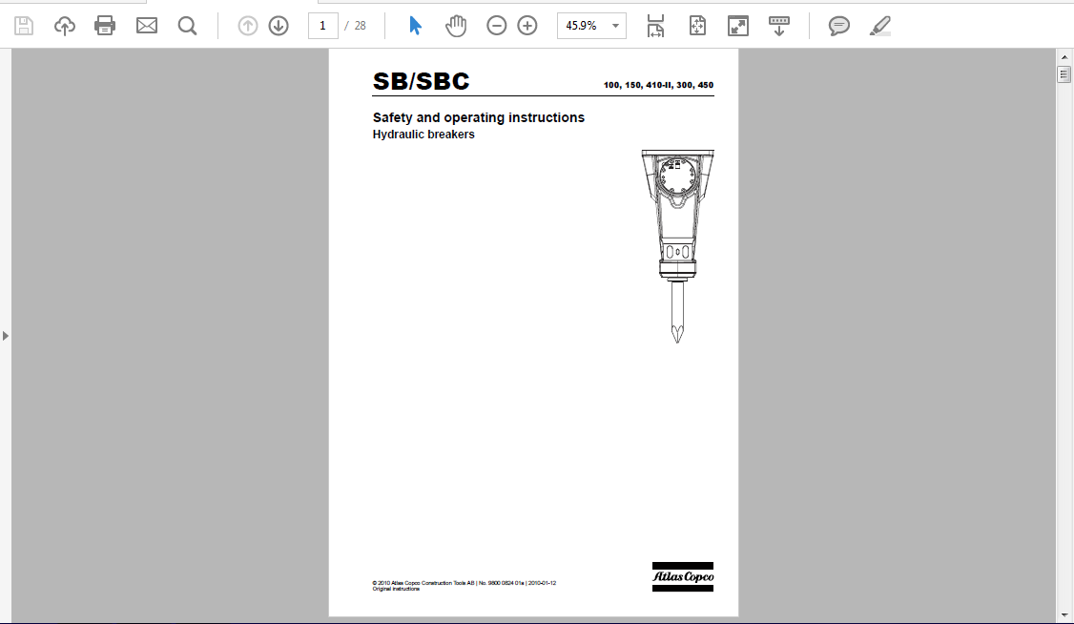Click the 45.9% zoom value field
Image resolution: width=1074 pixels, height=624 pixels.
582,26
